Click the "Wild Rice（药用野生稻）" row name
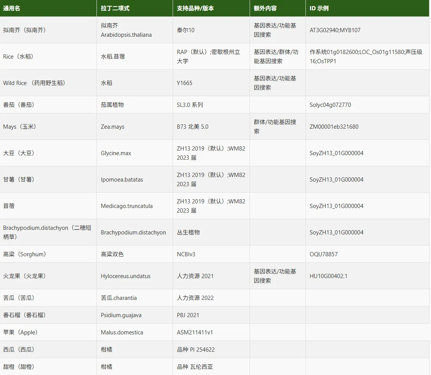This screenshot has width=431, height=375. click(34, 83)
